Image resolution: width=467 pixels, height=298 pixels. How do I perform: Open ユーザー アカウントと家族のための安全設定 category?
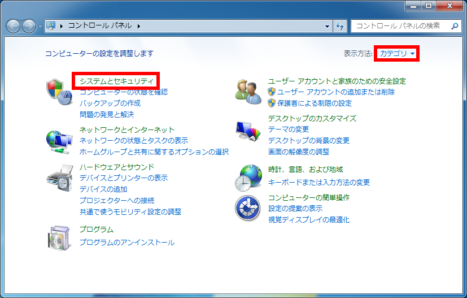tap(337, 81)
